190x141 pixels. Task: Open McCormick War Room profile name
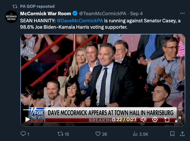[x=46, y=13]
